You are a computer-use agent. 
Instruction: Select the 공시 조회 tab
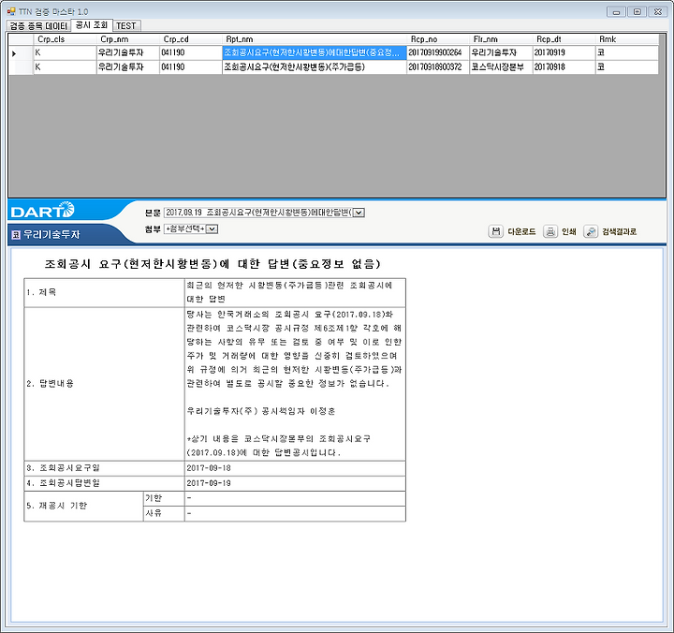tap(91, 25)
